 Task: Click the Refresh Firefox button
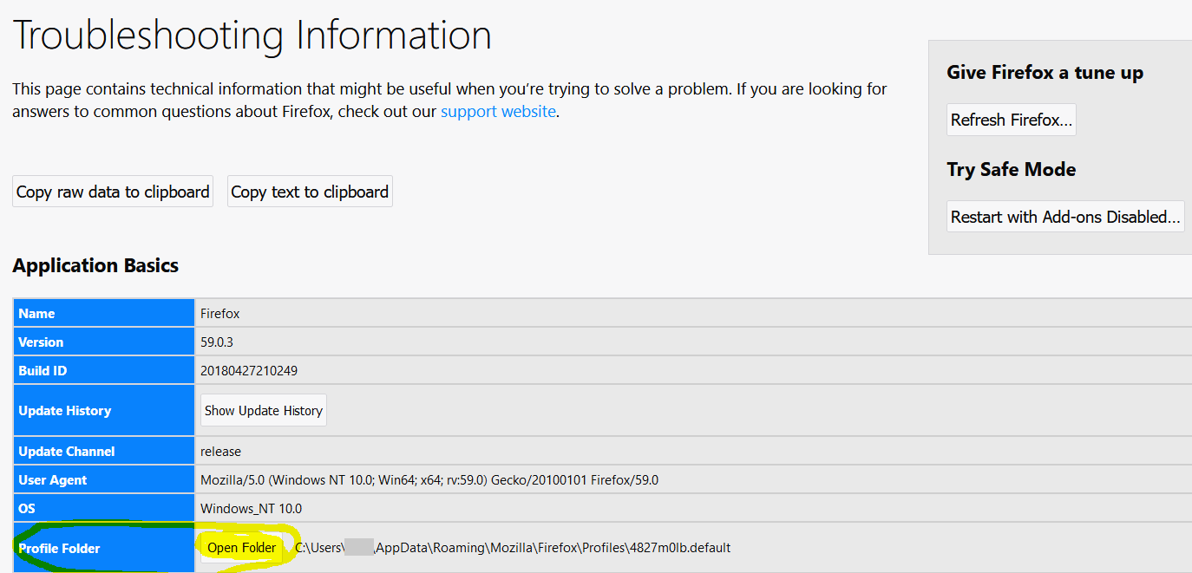point(1012,120)
